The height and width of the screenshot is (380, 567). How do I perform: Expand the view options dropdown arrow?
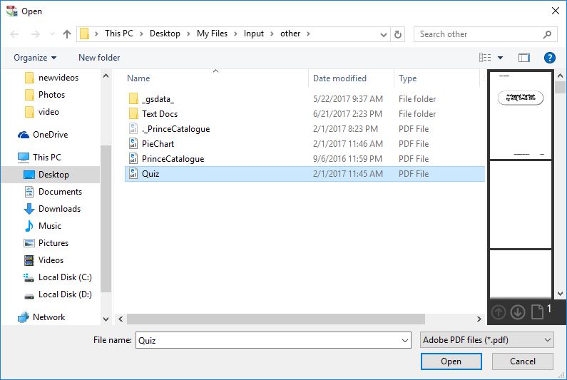pyautogui.click(x=501, y=58)
